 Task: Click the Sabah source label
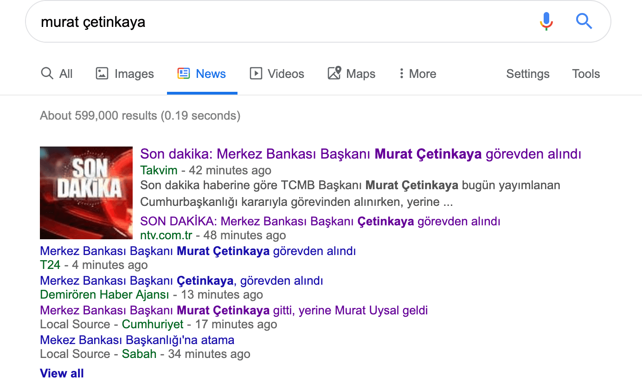coord(139,354)
